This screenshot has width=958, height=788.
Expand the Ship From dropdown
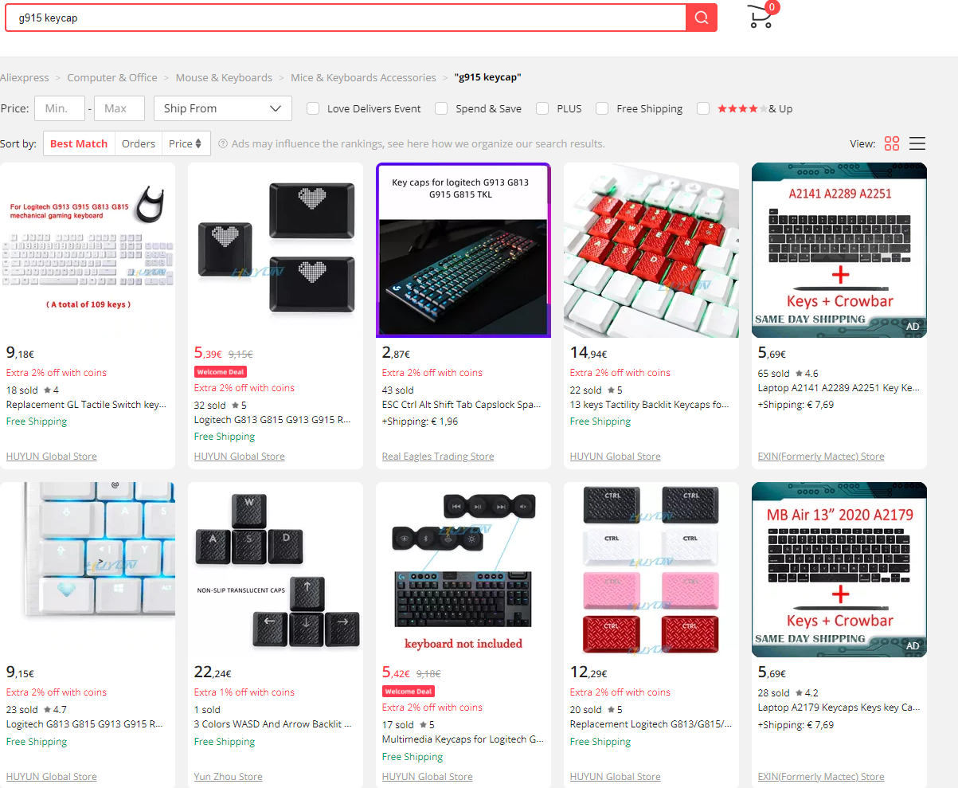click(223, 108)
